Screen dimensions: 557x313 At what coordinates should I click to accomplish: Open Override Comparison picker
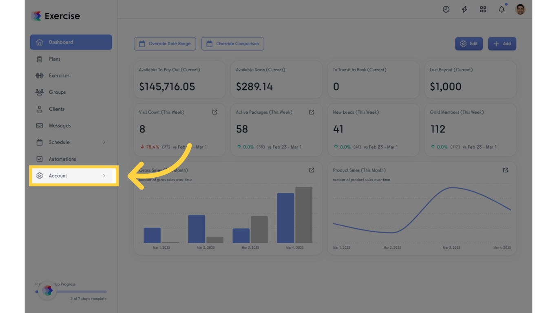232,44
